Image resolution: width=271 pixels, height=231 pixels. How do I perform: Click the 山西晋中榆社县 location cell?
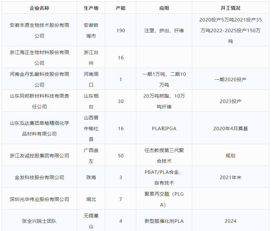tap(91, 128)
